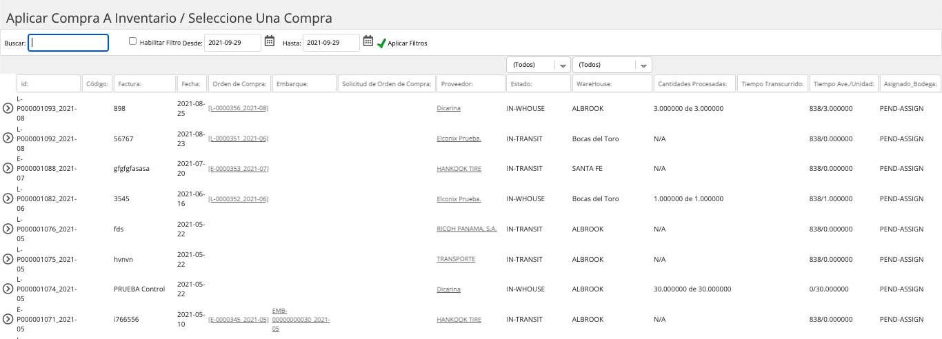Image resolution: width=942 pixels, height=339 pixels.
Task: Click the Embarque column filter field
Action: coord(304,83)
